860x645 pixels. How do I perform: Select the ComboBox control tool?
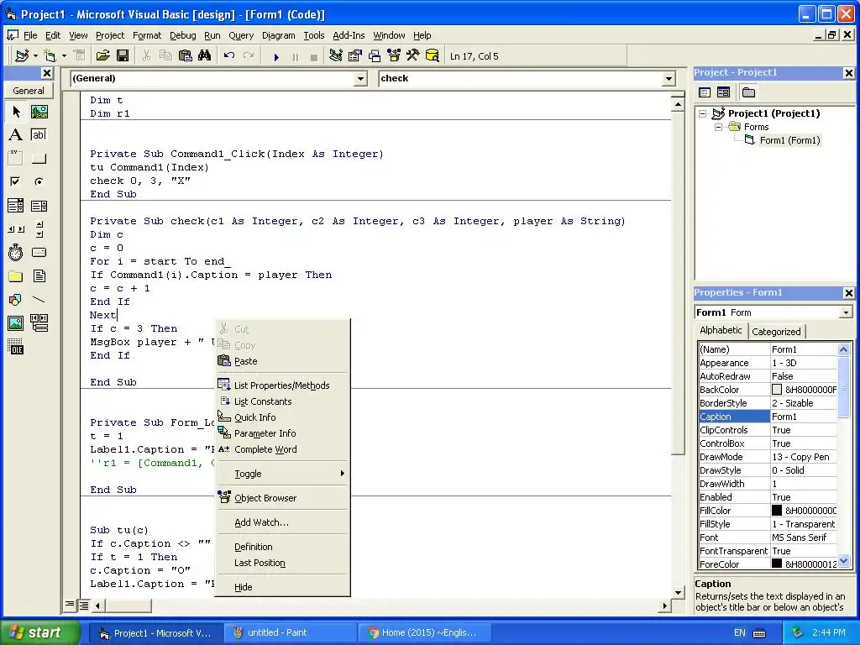click(x=16, y=206)
